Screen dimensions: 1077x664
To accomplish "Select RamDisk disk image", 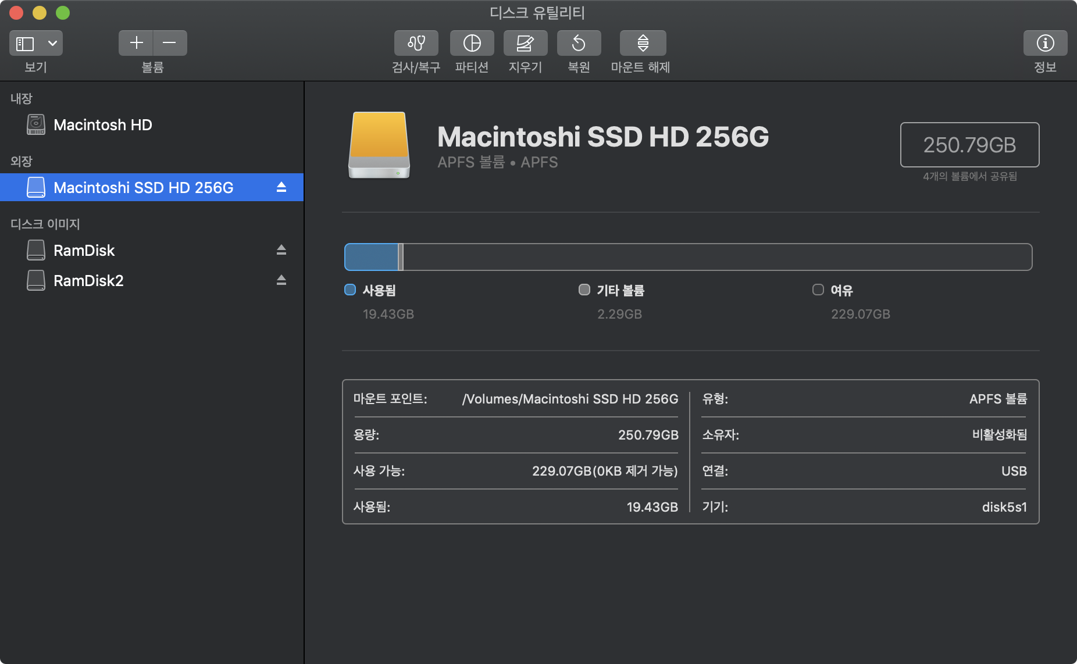I will coord(152,250).
